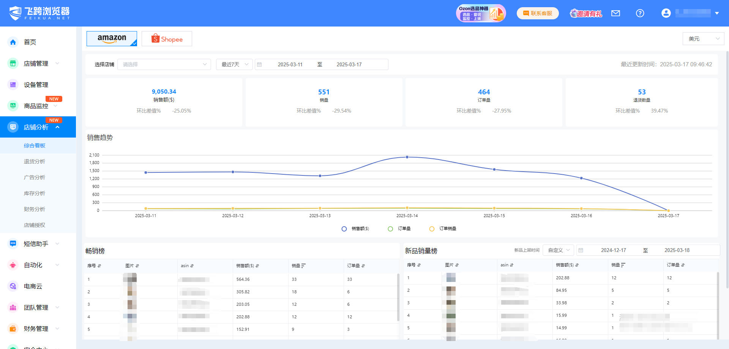729x349 pixels.
Task: Click the 联系客服 button
Action: click(537, 14)
